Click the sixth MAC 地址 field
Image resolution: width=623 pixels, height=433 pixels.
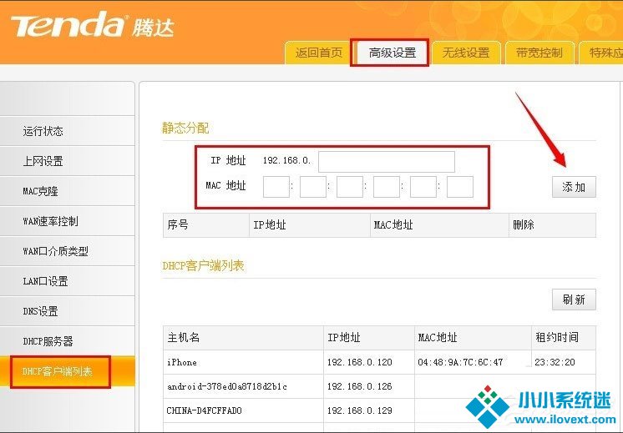[x=460, y=187]
